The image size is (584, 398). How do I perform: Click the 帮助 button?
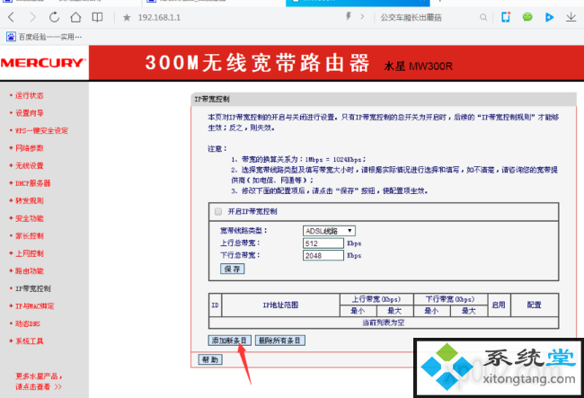coord(210,359)
